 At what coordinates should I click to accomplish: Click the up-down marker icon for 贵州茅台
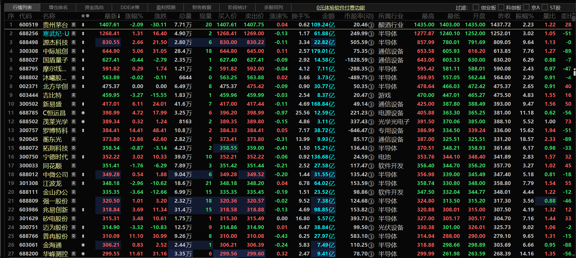click(x=83, y=25)
